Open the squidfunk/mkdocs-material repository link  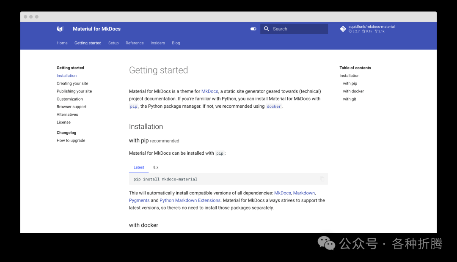(367, 29)
